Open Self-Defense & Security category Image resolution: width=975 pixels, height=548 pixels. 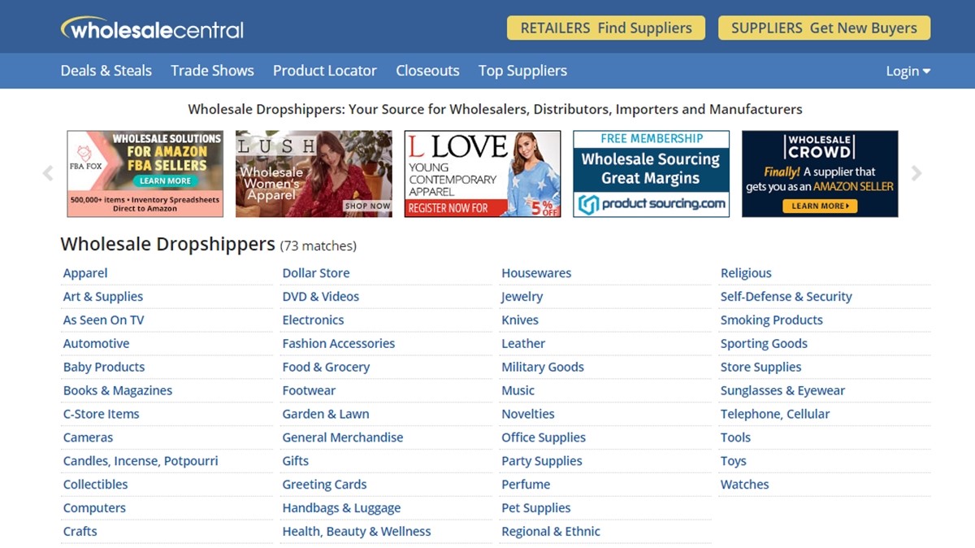[786, 297]
